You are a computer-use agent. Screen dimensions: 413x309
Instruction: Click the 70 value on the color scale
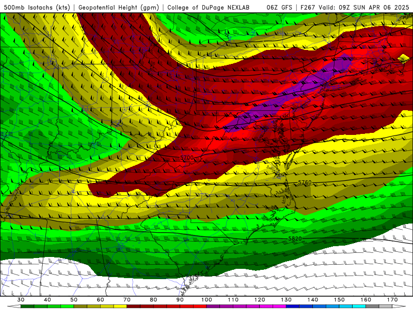point(127,300)
